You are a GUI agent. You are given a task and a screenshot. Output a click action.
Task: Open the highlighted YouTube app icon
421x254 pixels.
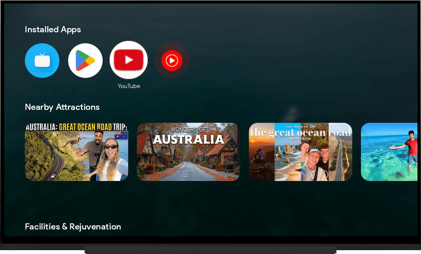pos(129,60)
